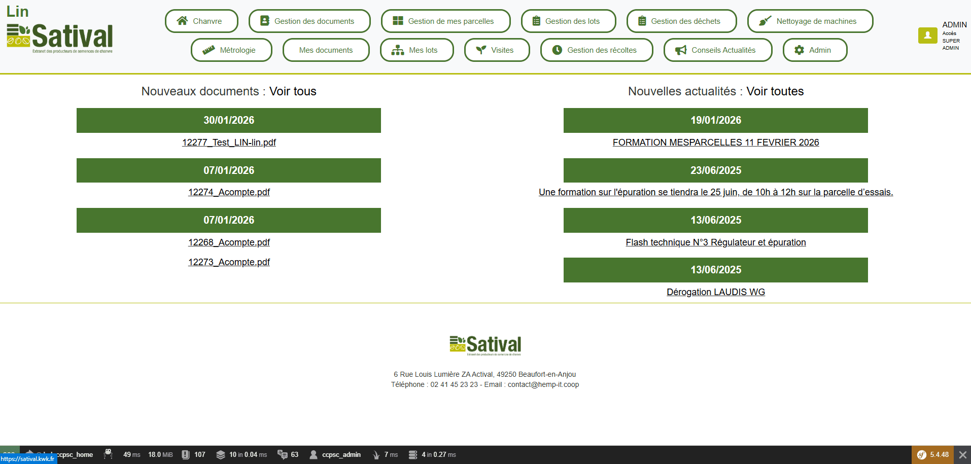Open the 18.0 MiB memory panel
The width and height of the screenshot is (971, 464).
point(160,455)
